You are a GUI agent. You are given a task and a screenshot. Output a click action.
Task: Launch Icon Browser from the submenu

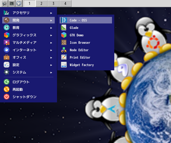click(x=86, y=42)
